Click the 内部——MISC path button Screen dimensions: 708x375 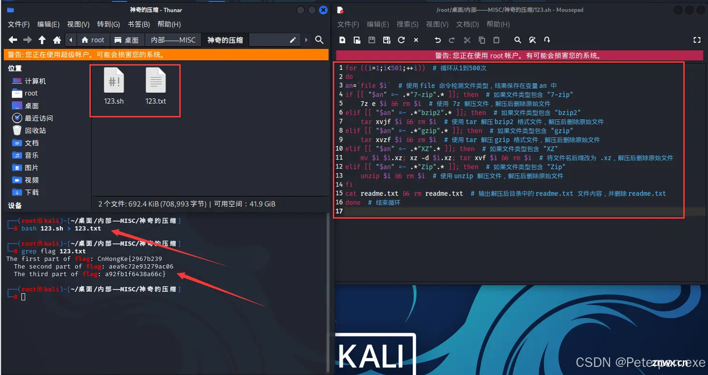pos(173,40)
